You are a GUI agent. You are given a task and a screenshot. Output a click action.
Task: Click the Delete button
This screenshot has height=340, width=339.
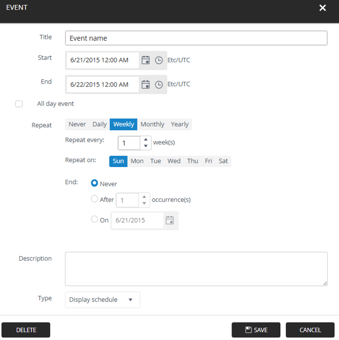(x=26, y=330)
